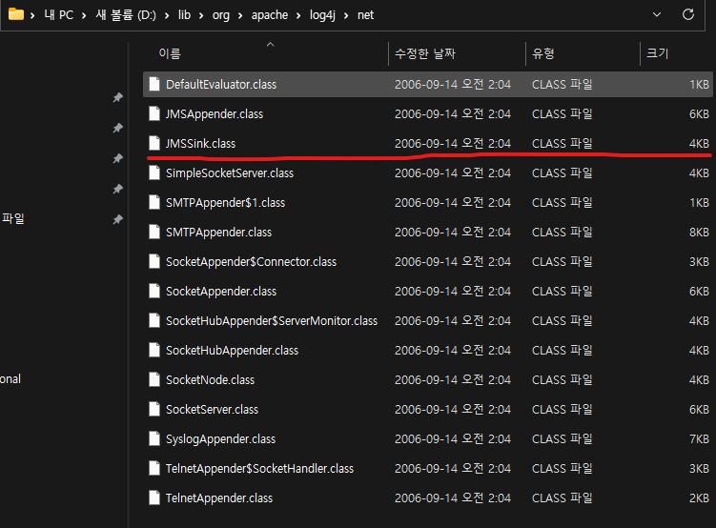This screenshot has height=528, width=716.
Task: Navigate to 내 PC in breadcrumb
Action: (x=58, y=15)
